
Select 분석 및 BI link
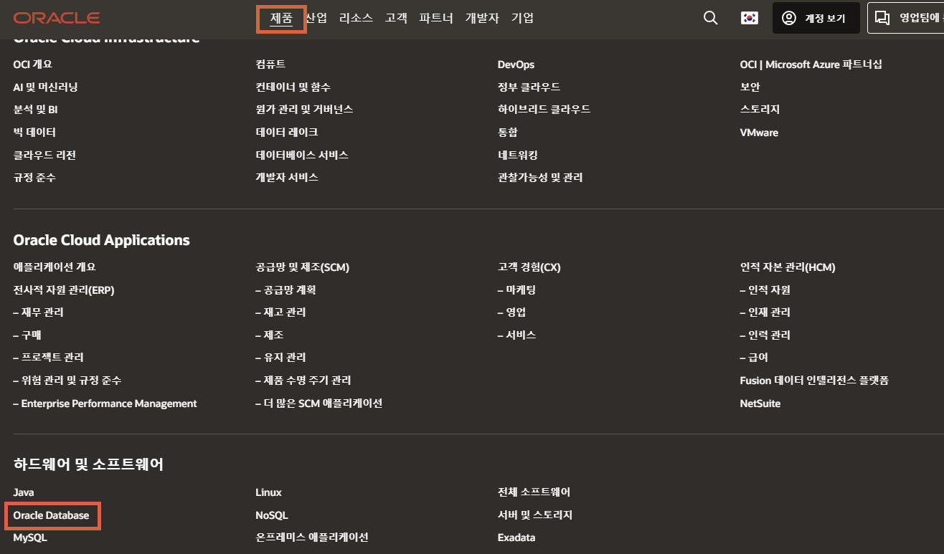(x=35, y=110)
